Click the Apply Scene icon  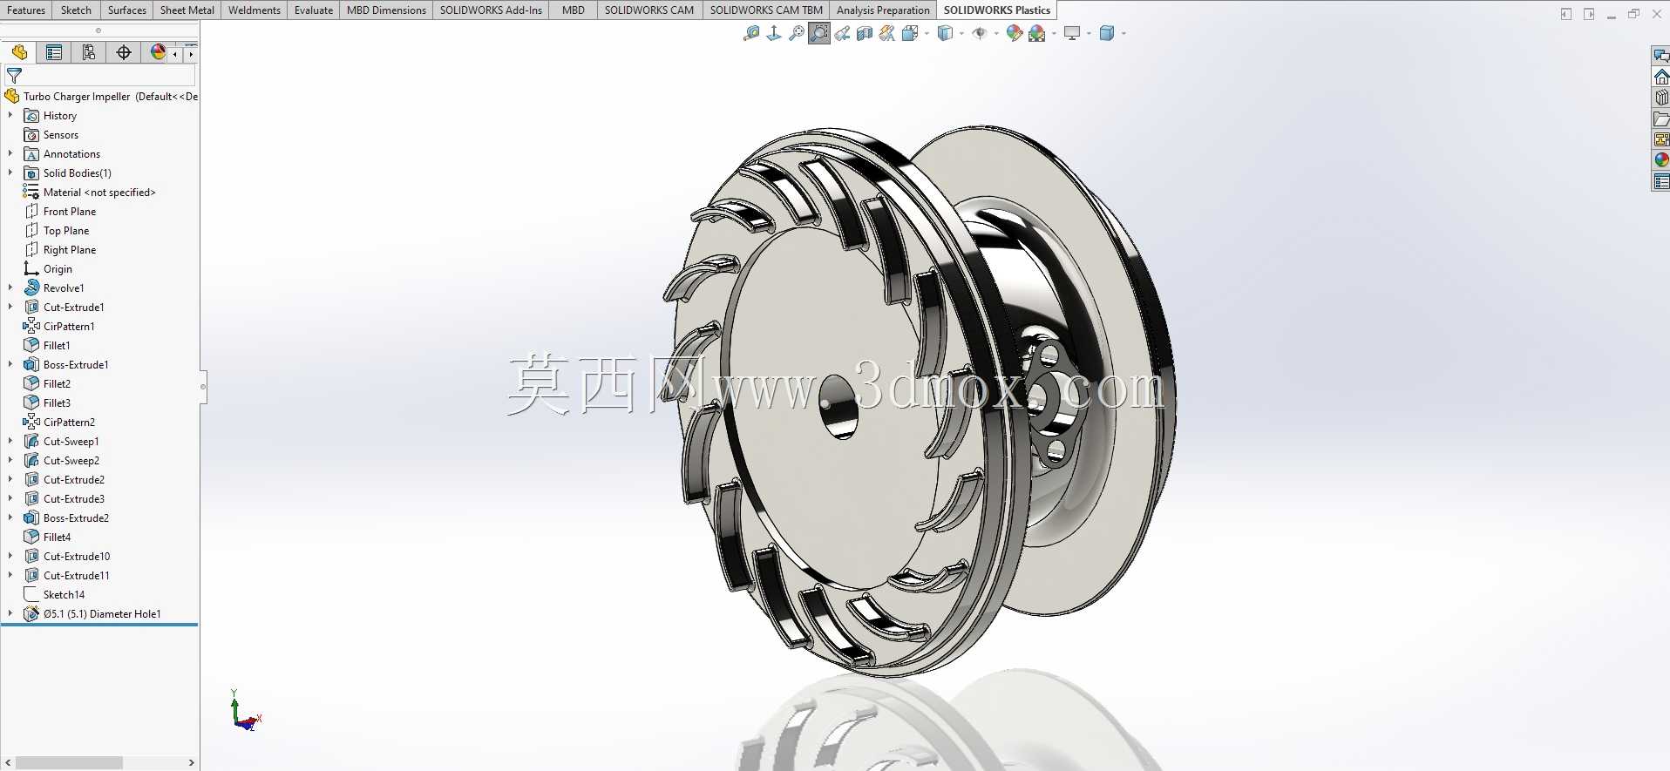pos(1037,33)
